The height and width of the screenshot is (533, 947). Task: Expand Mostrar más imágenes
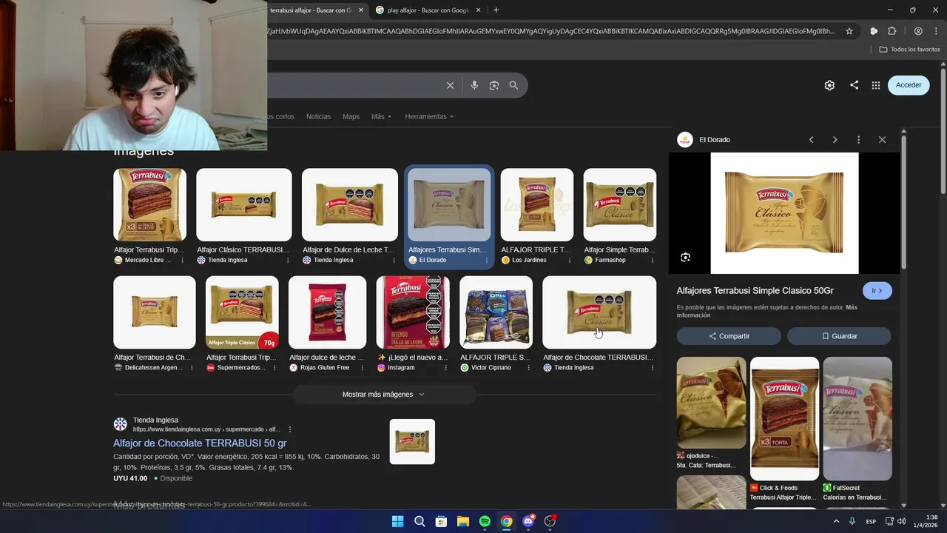tap(384, 395)
